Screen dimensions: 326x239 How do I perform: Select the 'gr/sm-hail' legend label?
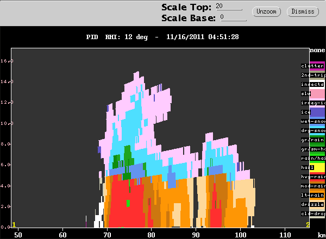pos(313,149)
